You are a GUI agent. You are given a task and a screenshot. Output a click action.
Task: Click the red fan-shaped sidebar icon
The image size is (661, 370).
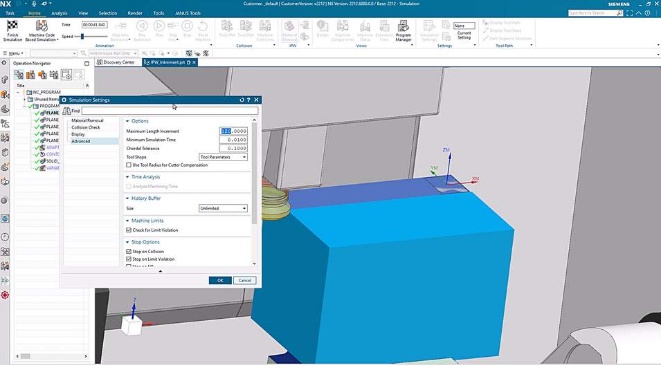click(5, 295)
